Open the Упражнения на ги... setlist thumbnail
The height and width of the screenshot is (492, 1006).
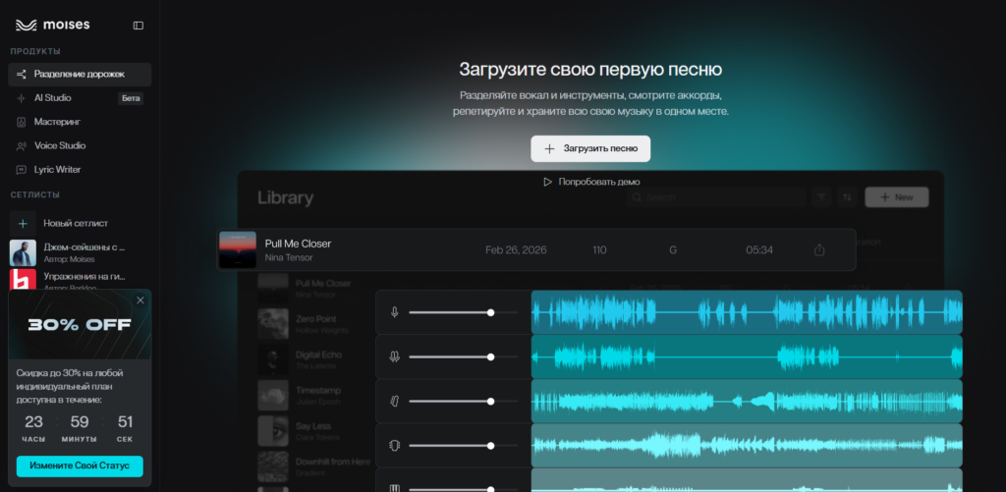click(x=24, y=279)
